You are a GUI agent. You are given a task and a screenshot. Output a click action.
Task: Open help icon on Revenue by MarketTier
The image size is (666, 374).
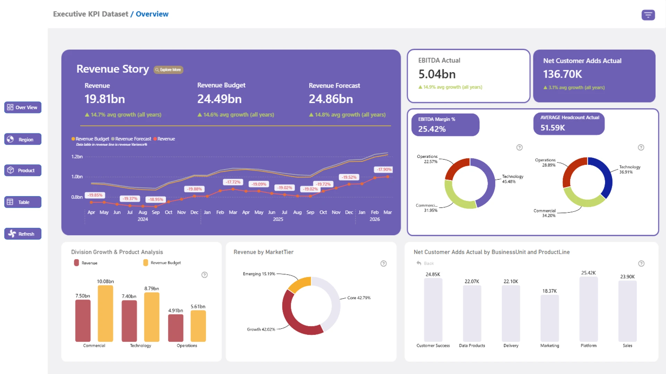pos(383,264)
